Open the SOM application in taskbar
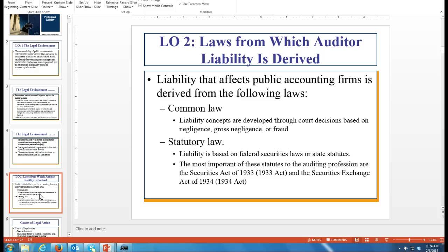448x252 pixels. coord(124,248)
